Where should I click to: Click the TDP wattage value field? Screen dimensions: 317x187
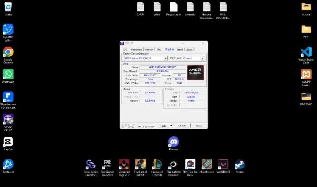coord(179,79)
